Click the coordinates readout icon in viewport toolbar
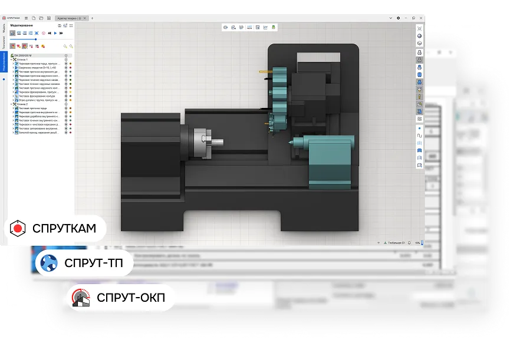 tap(249, 28)
